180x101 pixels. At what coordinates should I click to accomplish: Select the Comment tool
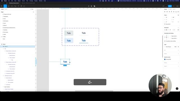pyautogui.click(x=24, y=6)
